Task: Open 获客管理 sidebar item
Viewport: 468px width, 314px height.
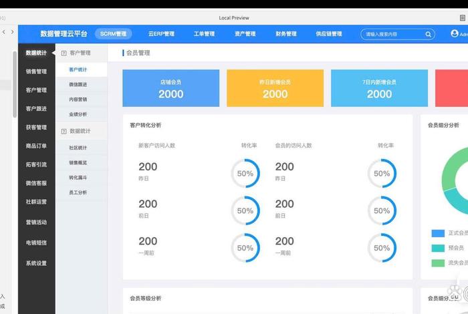Action: (x=36, y=128)
